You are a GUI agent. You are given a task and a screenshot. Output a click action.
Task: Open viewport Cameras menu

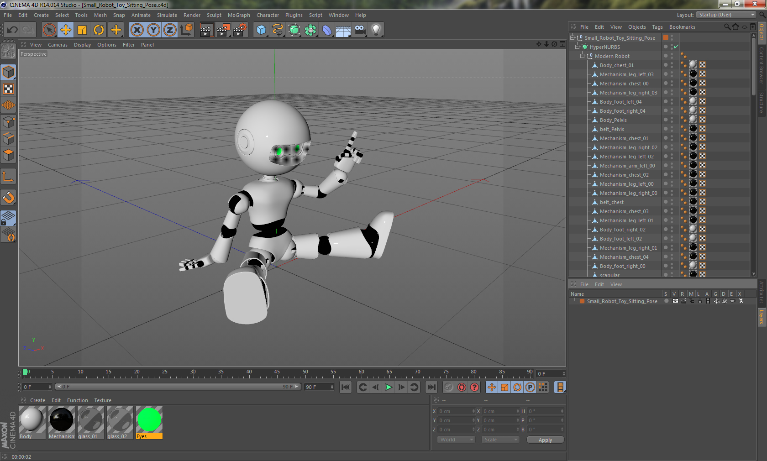pos(58,45)
